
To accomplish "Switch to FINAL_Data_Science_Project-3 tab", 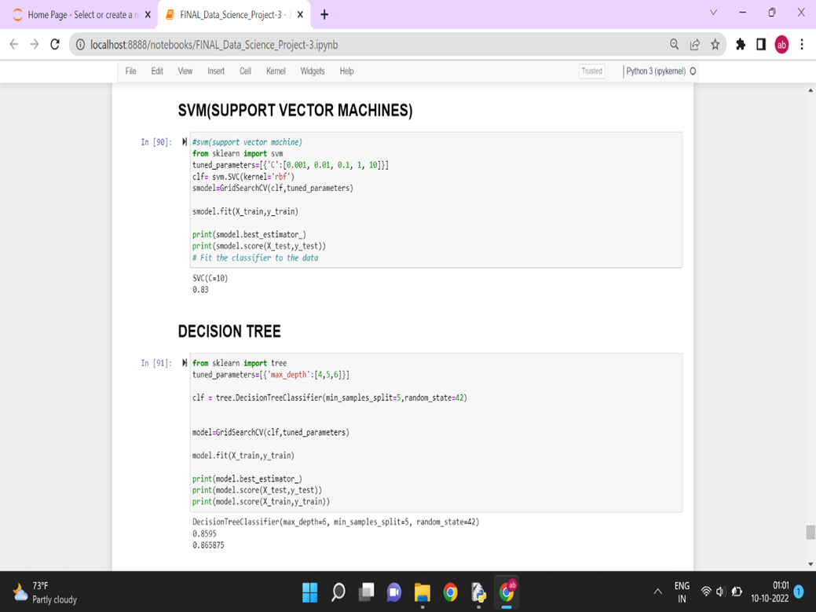I will [234, 15].
